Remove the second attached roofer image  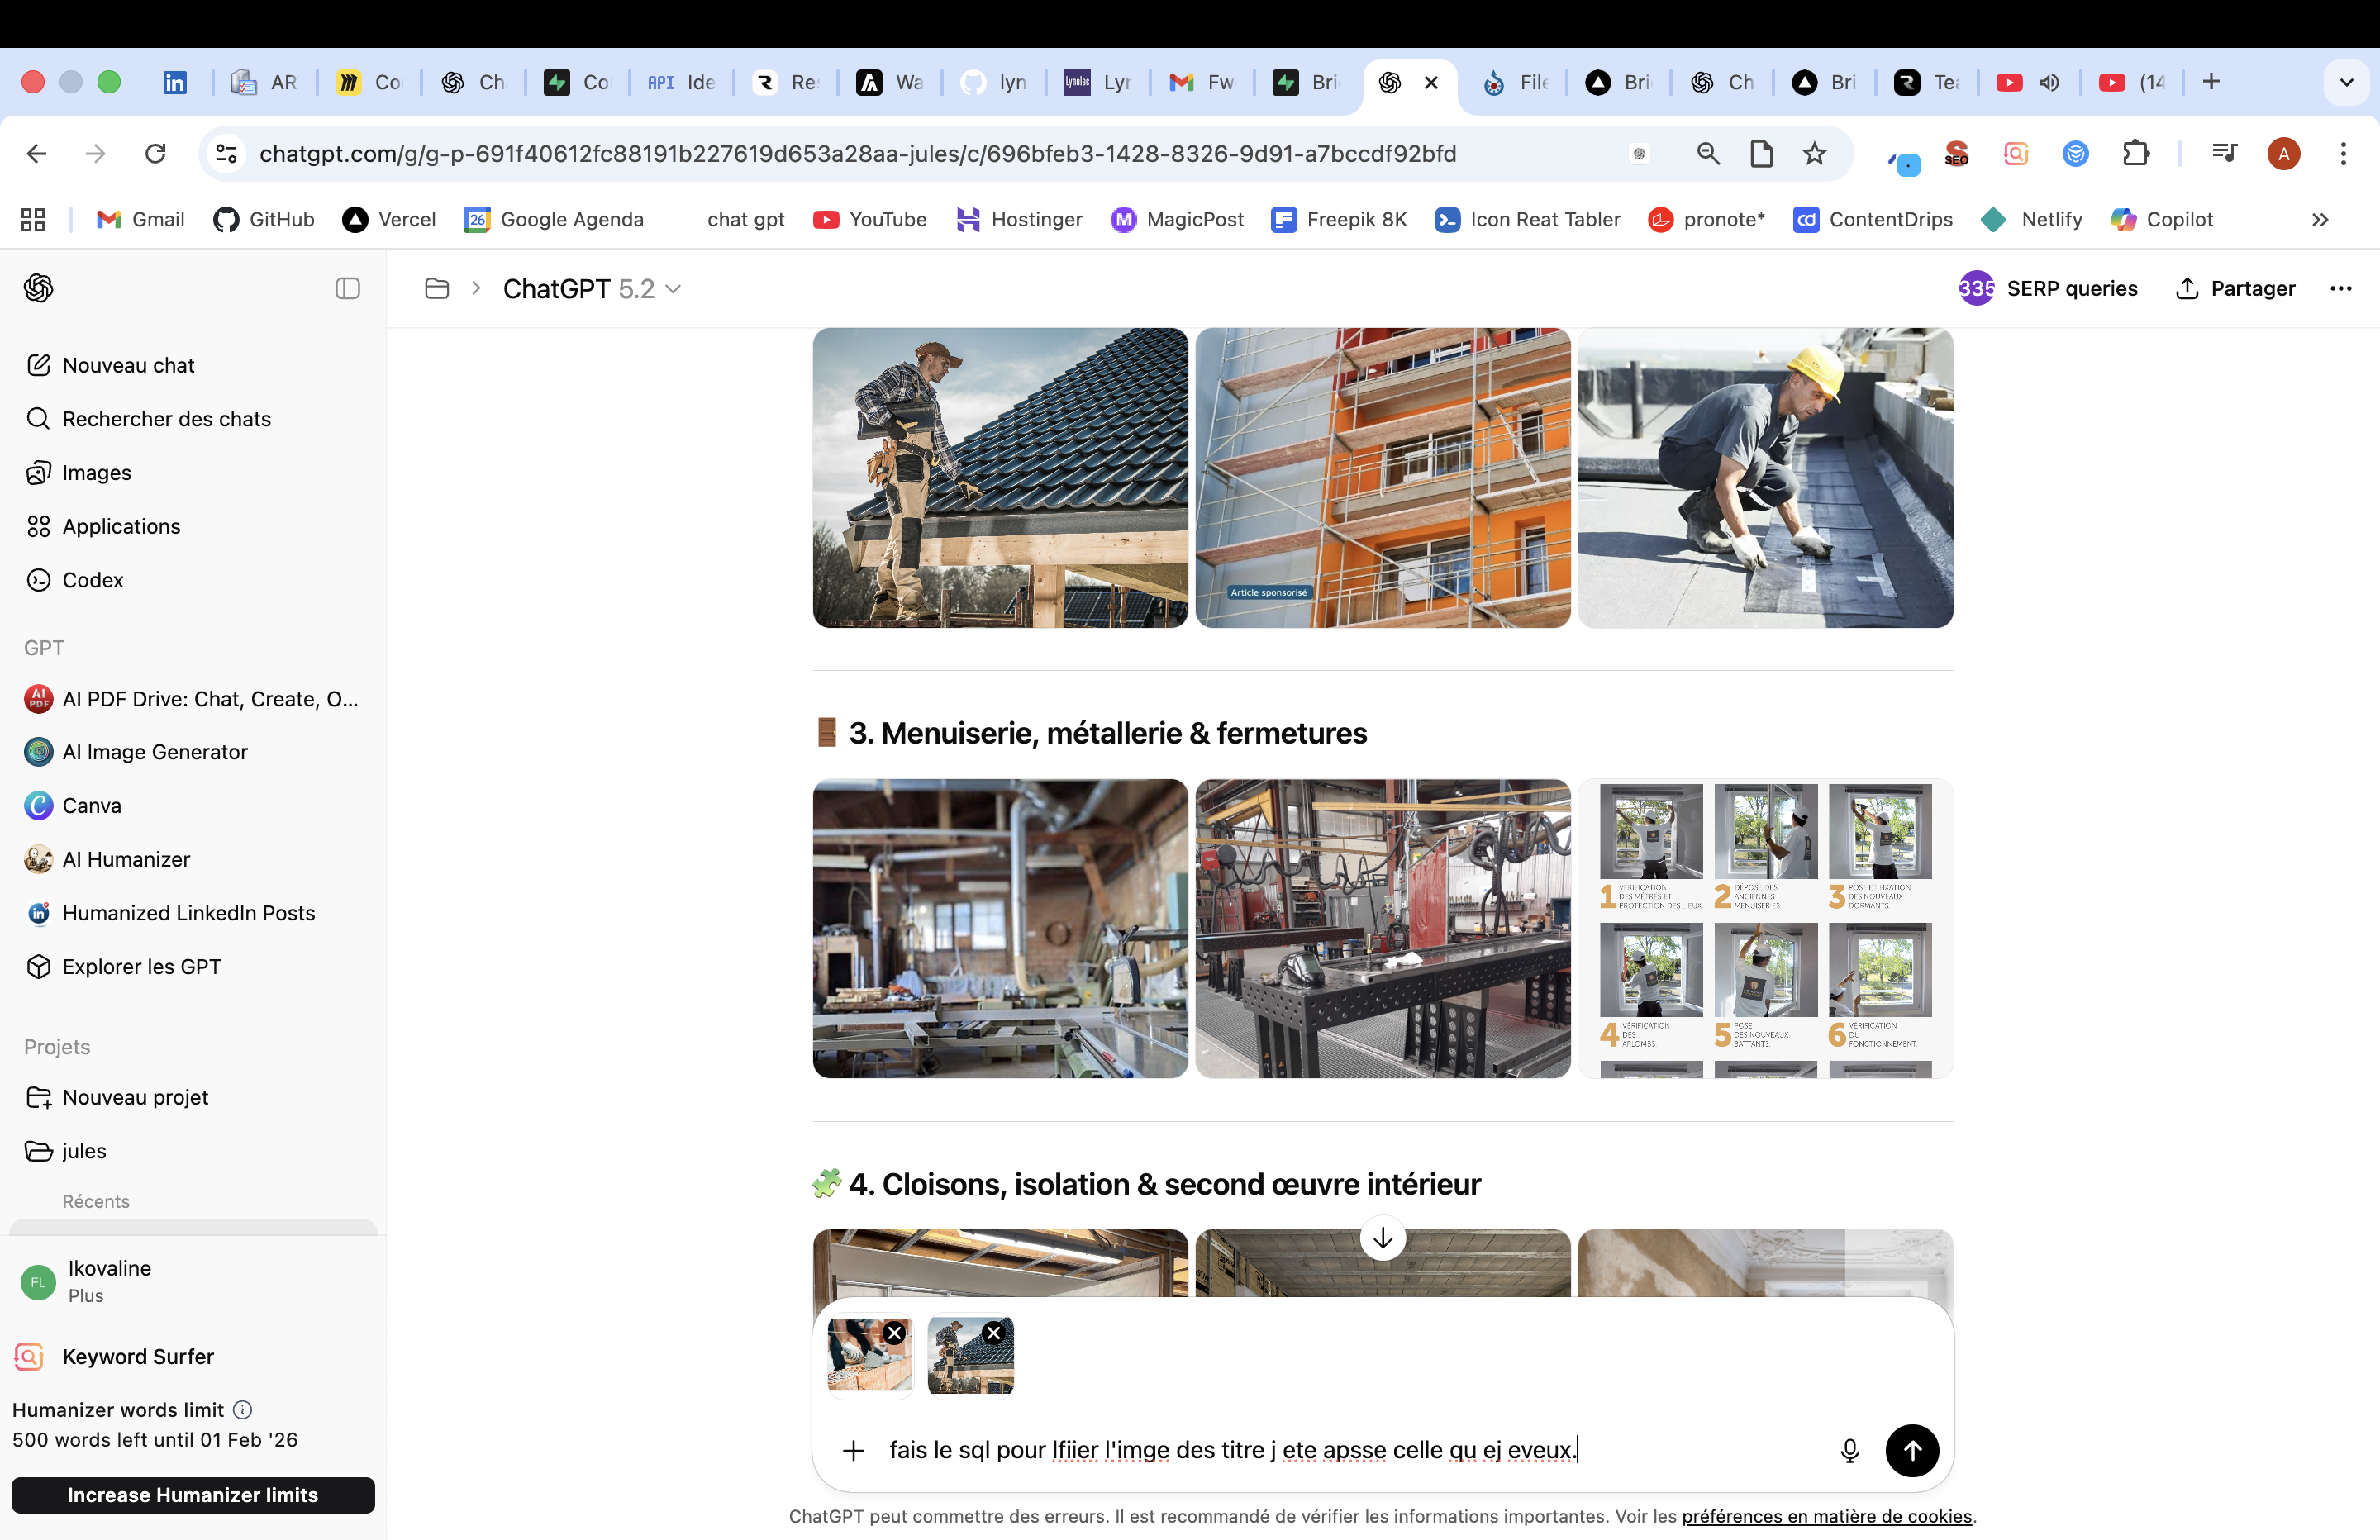(x=993, y=1333)
